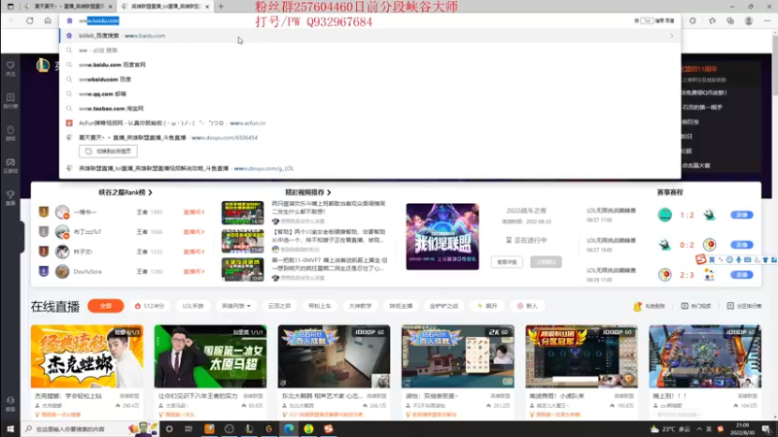Select the 云顶之弈 category filter

pos(279,306)
